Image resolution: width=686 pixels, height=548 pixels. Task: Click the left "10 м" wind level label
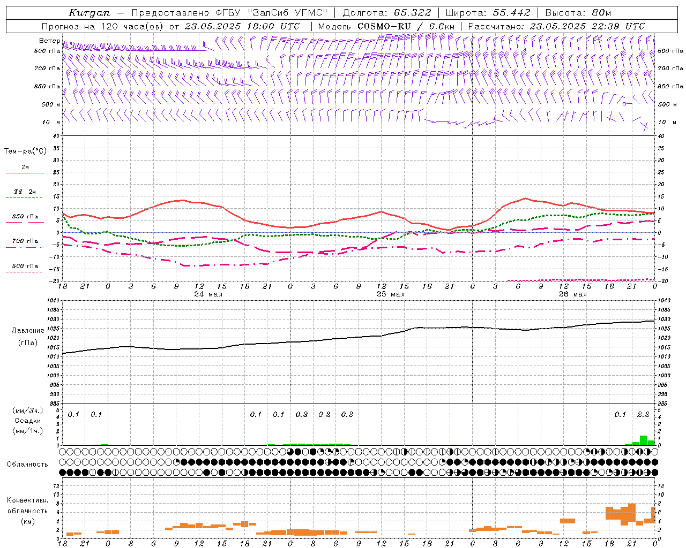tap(51, 122)
